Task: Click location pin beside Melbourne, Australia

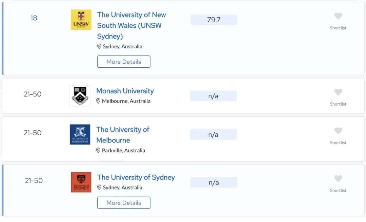Action: [x=98, y=101]
